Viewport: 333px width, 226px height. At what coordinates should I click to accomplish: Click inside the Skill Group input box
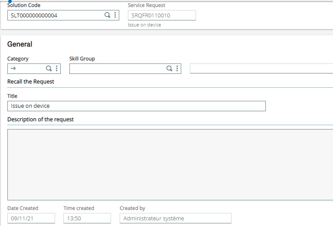point(117,69)
